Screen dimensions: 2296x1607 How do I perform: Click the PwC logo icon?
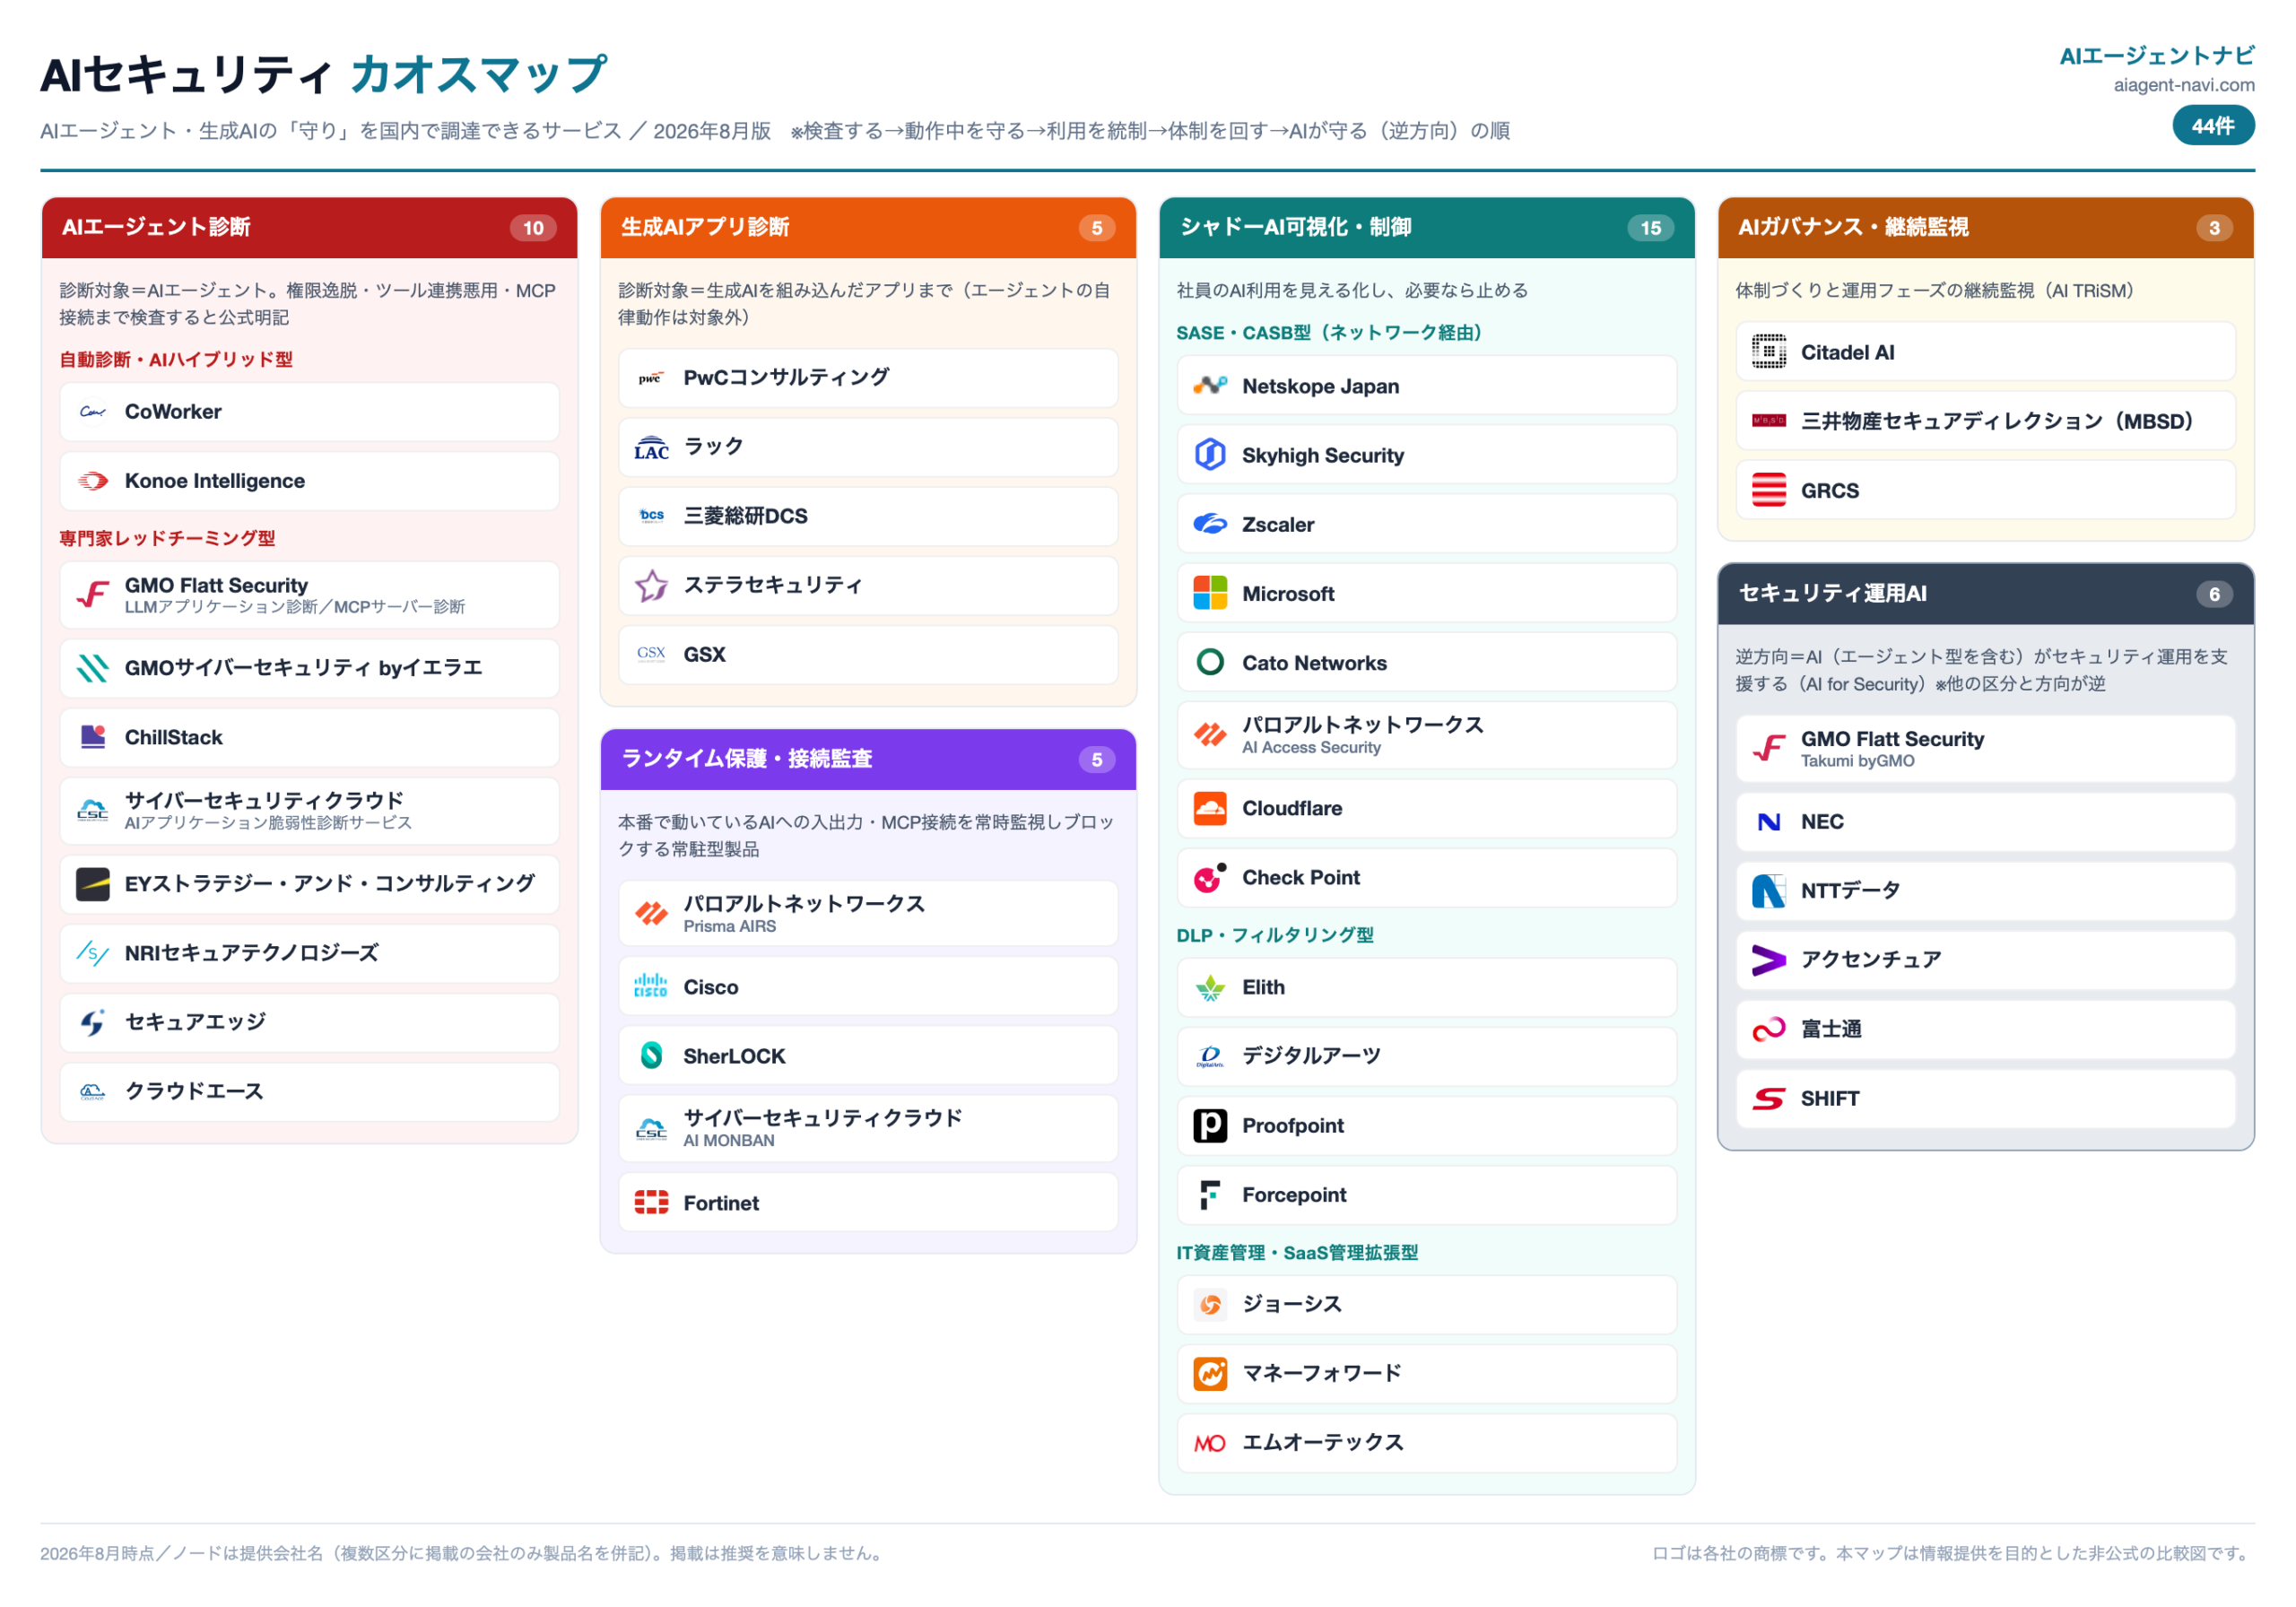tap(652, 378)
